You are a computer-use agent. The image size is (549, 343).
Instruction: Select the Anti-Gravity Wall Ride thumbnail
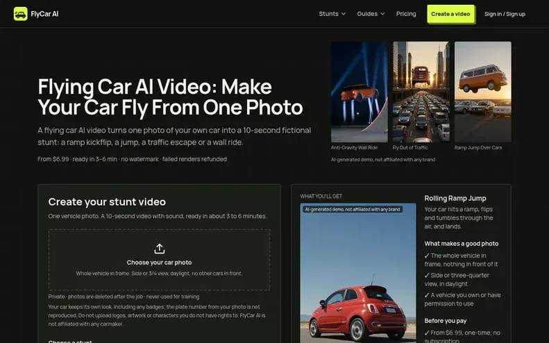pos(360,92)
